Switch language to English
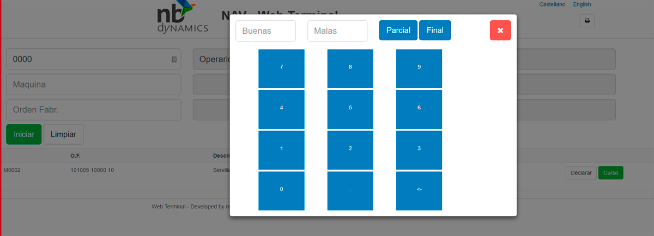 coord(582,4)
